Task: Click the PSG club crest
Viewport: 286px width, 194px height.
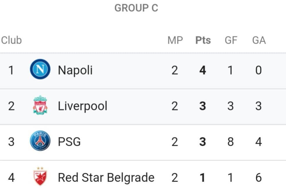Action: [x=40, y=141]
